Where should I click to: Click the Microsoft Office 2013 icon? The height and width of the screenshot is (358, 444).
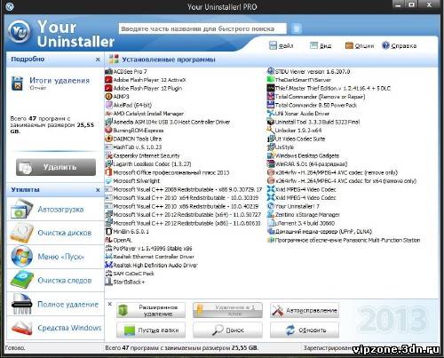[x=109, y=172]
